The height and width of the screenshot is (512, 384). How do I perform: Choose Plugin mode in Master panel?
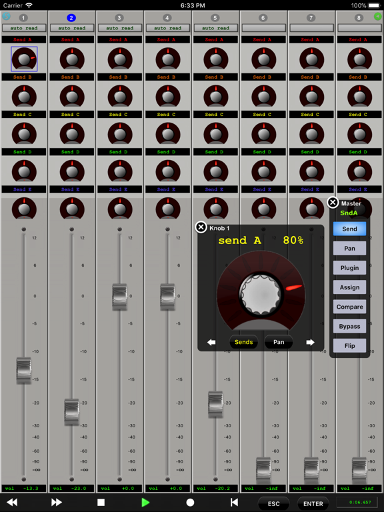(349, 268)
